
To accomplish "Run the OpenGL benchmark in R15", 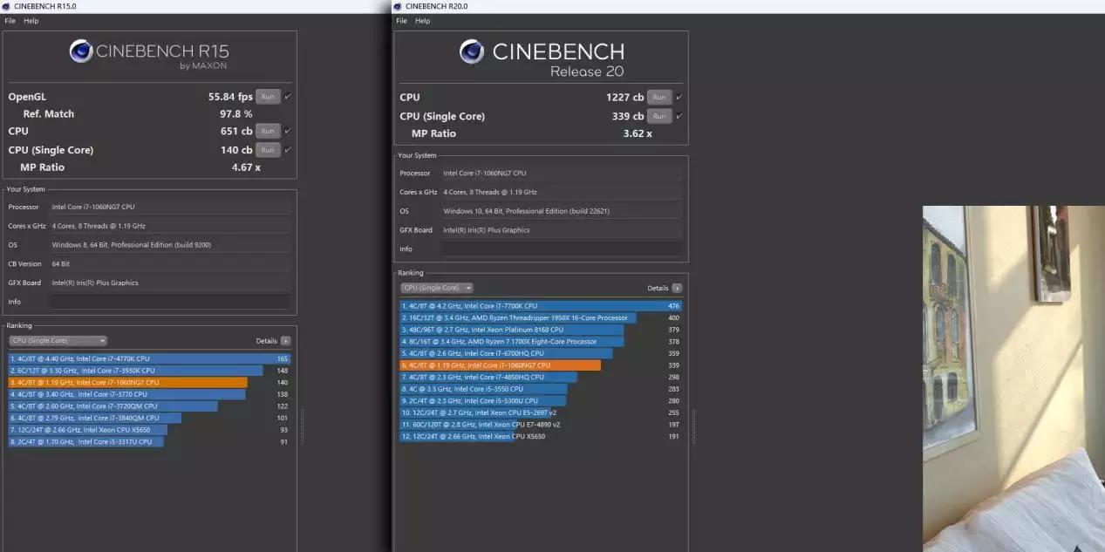I will click(268, 97).
